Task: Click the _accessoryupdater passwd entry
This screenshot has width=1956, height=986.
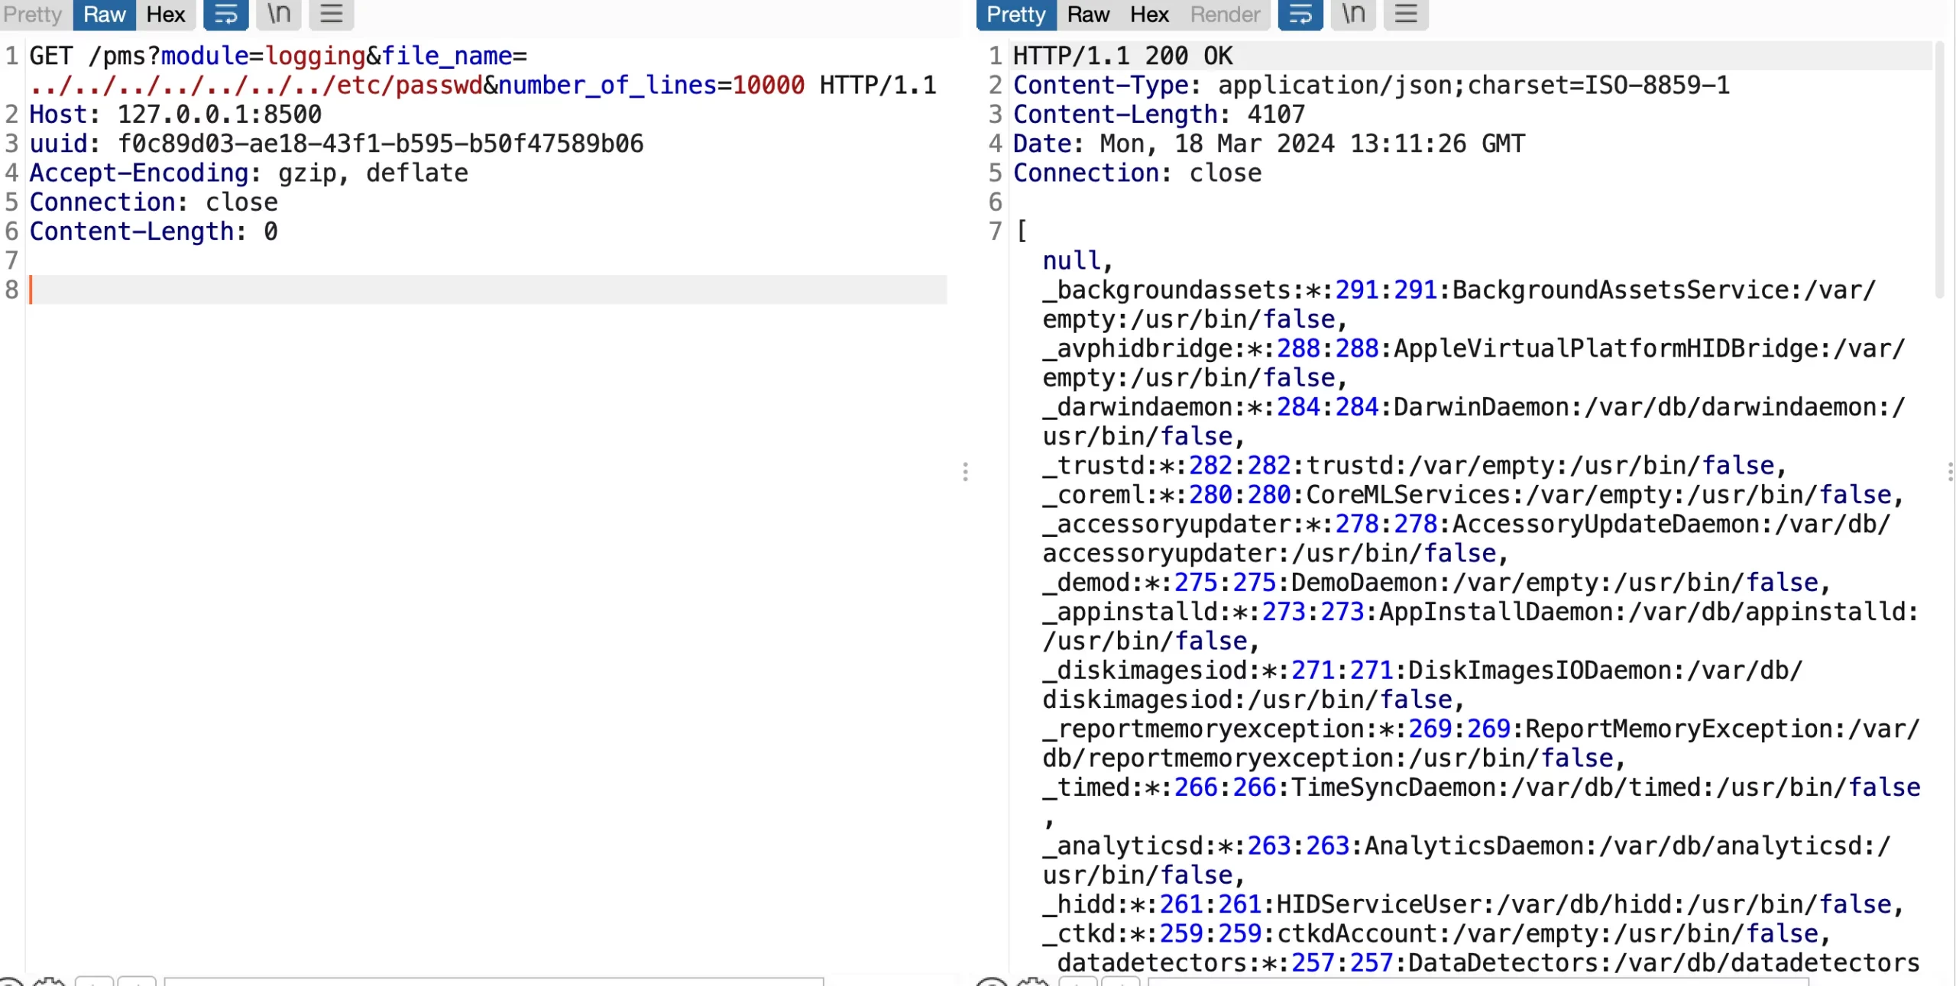Action: (x=1466, y=538)
